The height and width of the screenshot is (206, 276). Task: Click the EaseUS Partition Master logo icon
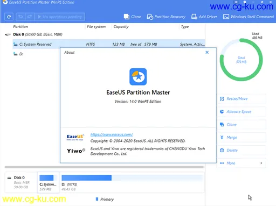point(138,76)
